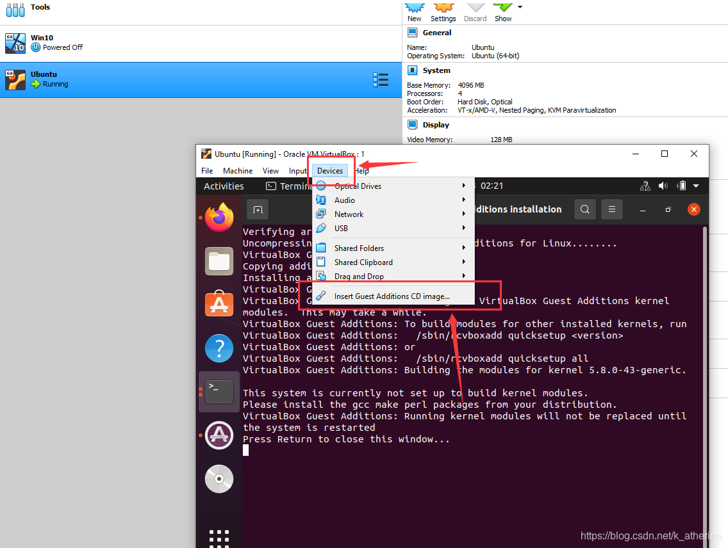
Task: Click Activities in Ubuntu top bar
Action: [x=224, y=186]
